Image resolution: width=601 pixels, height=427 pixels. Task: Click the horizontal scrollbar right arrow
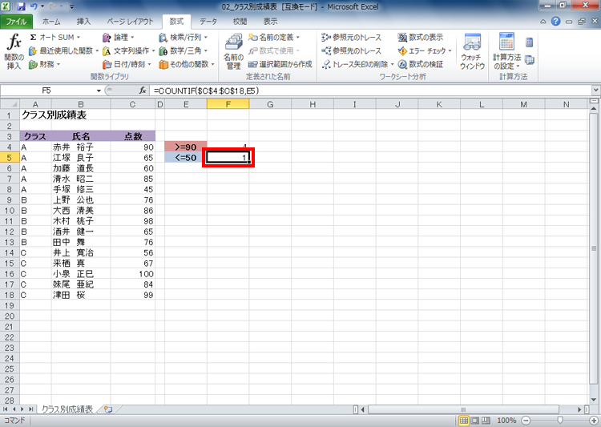point(579,409)
